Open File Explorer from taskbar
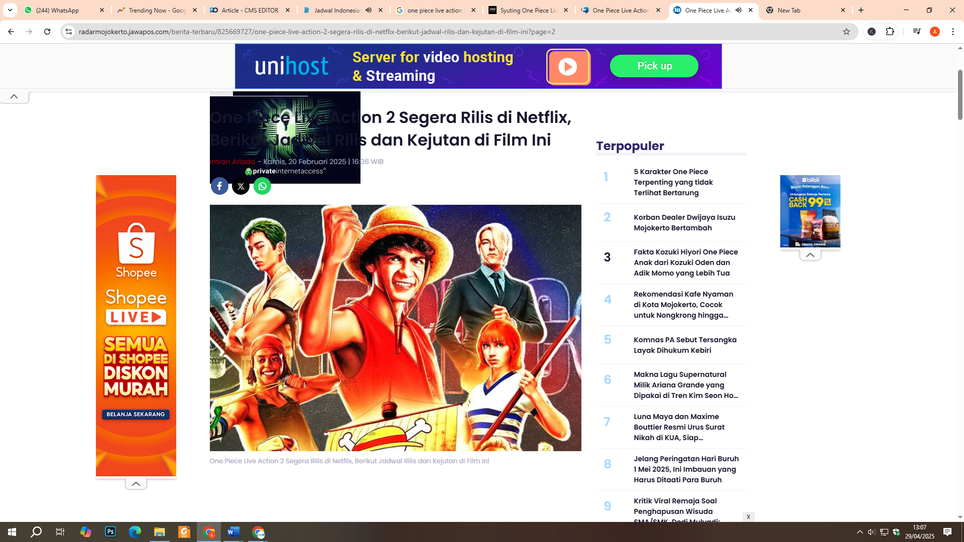Screen dimensions: 964x542 click(x=160, y=532)
